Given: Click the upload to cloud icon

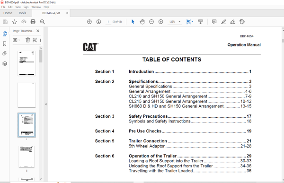Looking at the screenshot, I should tap(24, 22).
